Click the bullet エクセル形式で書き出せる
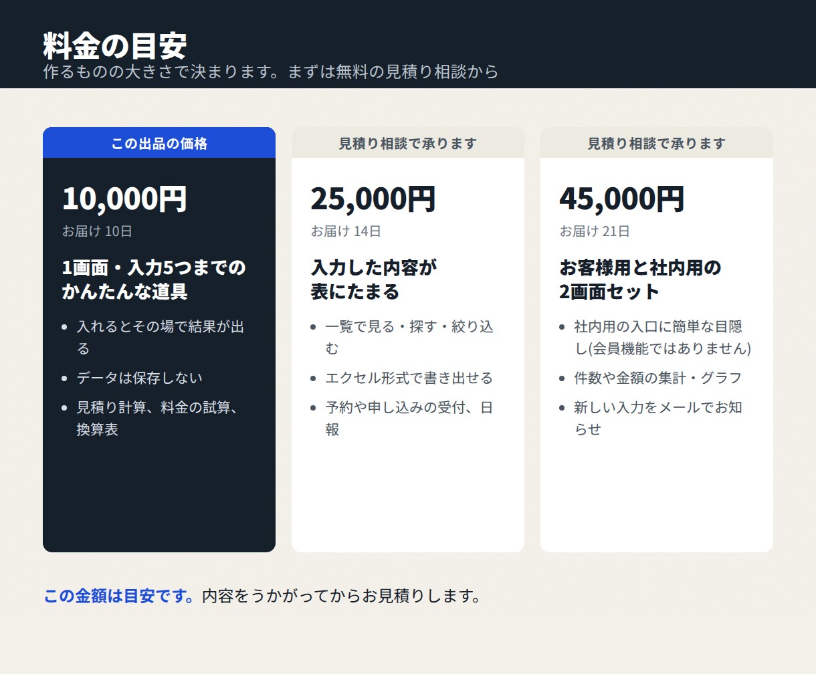The image size is (816, 674). pos(409,378)
